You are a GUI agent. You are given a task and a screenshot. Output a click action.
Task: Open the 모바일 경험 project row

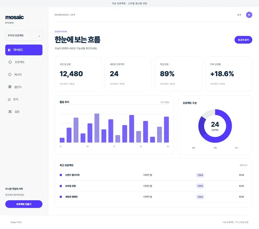click(154, 186)
